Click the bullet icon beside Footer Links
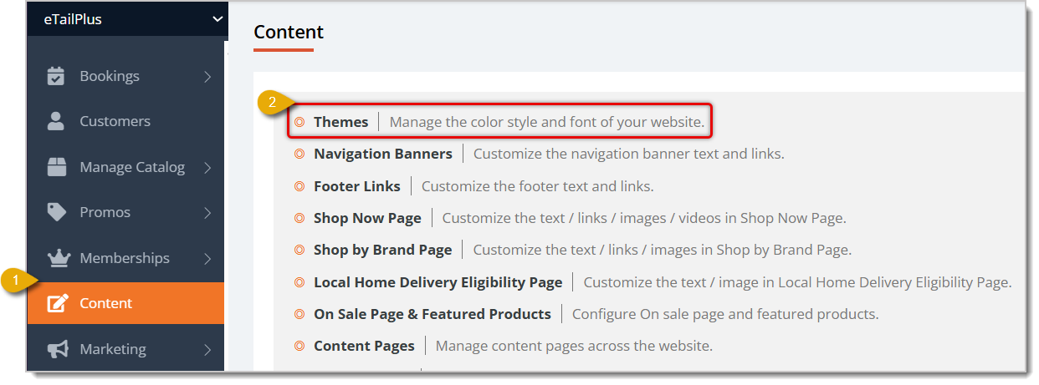Image resolution: width=1039 pixels, height=385 pixels. 299,186
